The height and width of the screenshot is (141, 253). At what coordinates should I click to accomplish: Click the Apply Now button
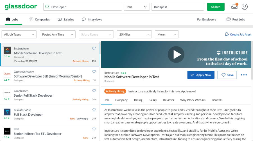click(201, 75)
